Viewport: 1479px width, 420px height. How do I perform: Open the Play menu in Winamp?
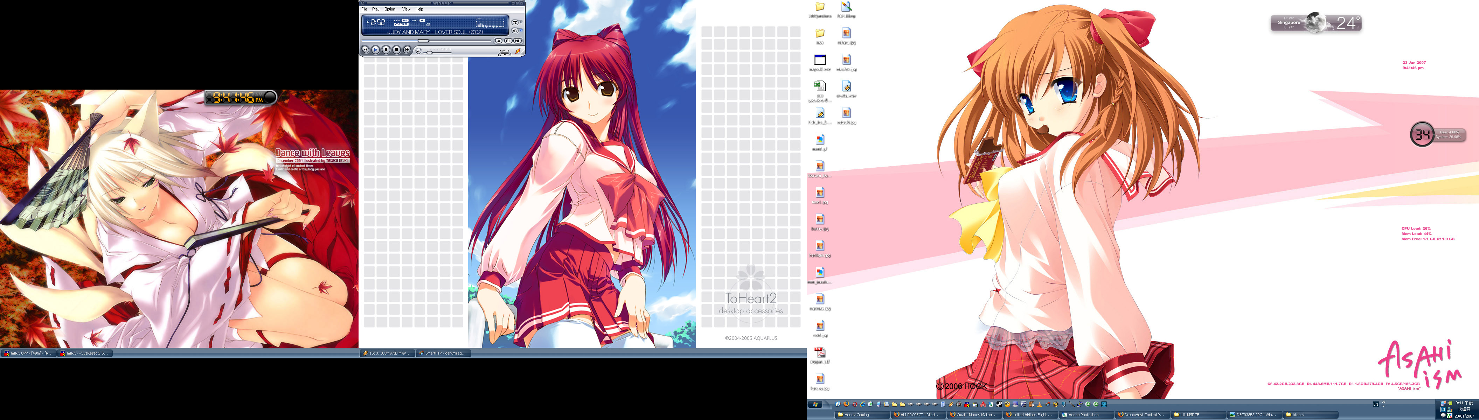(376, 9)
